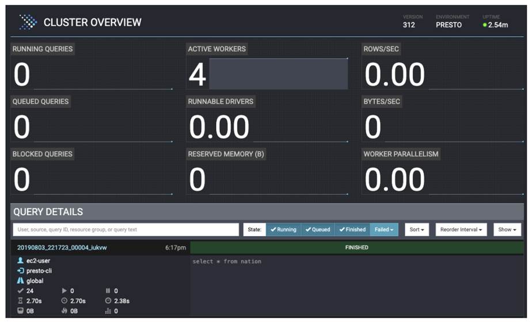Expand the Reorder Interval dropdown
The image size is (532, 323).
(x=461, y=229)
